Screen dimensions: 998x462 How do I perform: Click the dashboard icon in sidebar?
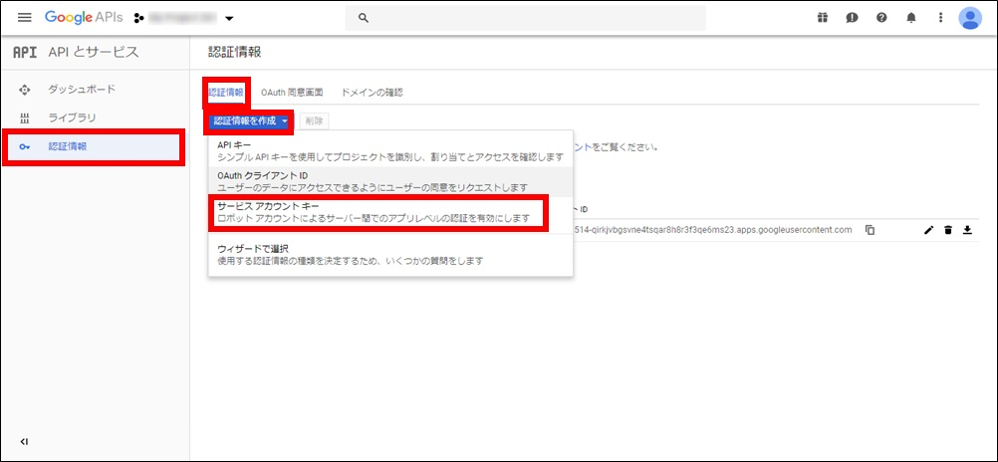25,90
